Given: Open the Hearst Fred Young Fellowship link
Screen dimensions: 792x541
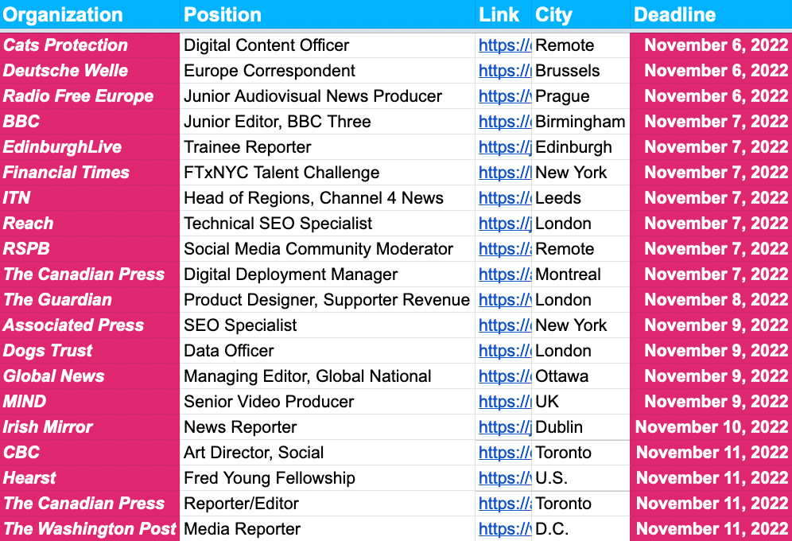Looking at the screenshot, I should coord(505,478).
